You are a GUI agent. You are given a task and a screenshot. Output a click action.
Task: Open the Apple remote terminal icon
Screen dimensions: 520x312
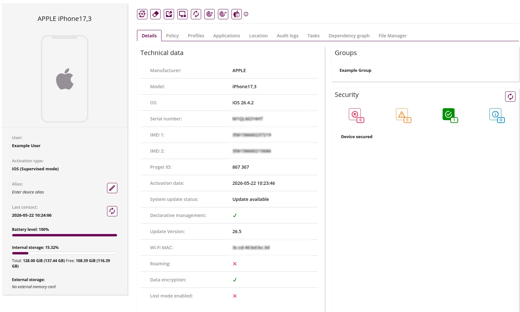pos(237,14)
